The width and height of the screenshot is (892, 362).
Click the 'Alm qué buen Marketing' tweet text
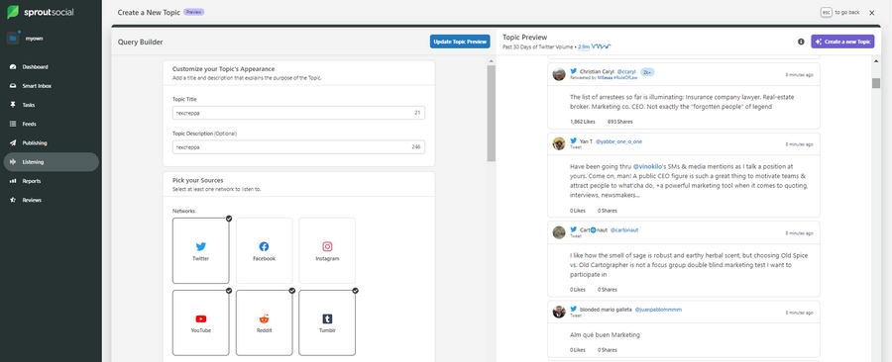[x=605, y=334]
